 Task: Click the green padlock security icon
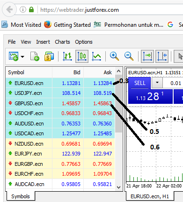click(x=31, y=9)
